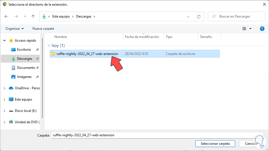Select 'Este equipo' in the breadcrumb path
269x151 pixels.
(x=61, y=16)
